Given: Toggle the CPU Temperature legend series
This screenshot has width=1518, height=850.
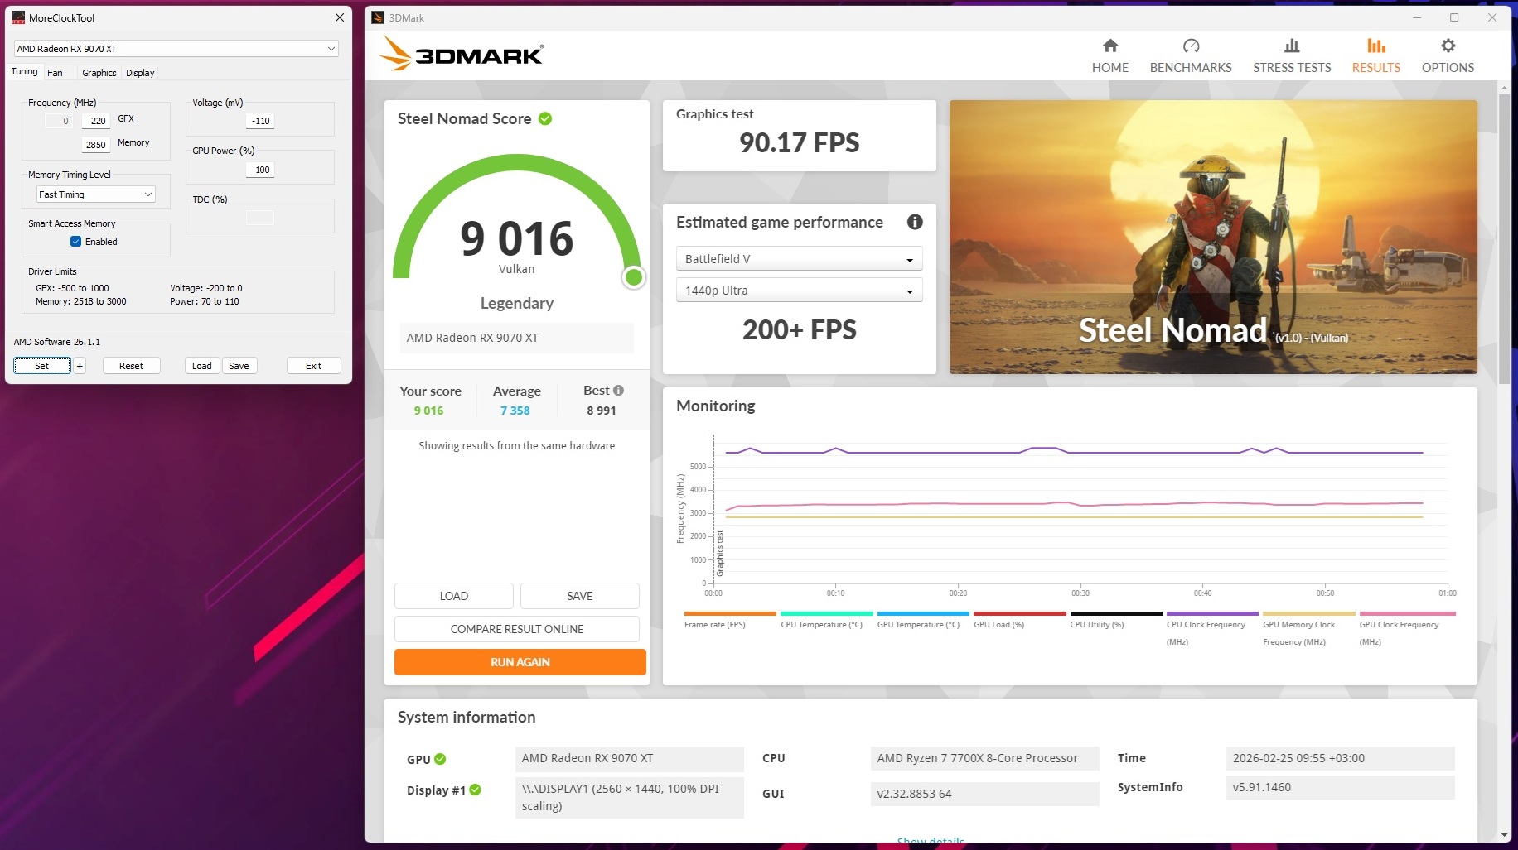Looking at the screenshot, I should click(x=826, y=620).
